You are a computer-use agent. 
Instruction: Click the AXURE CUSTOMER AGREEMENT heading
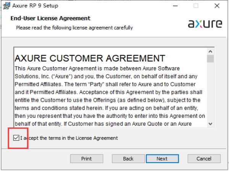90,59
